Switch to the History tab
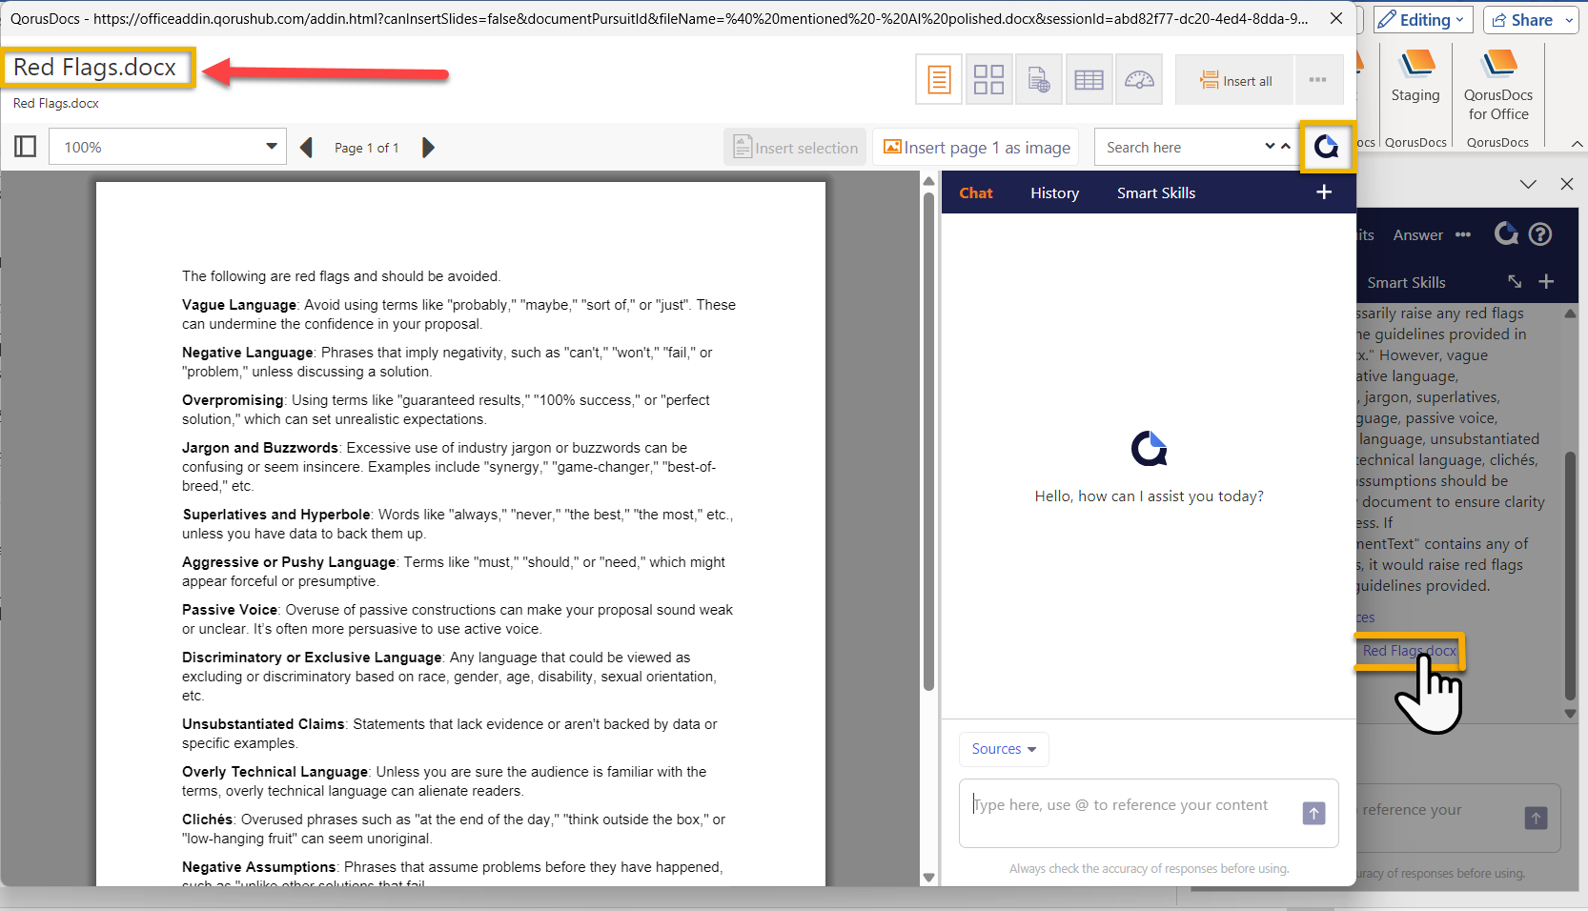 1054,193
